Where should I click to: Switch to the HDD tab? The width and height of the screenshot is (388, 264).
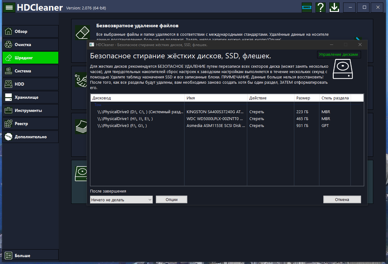click(x=30, y=84)
